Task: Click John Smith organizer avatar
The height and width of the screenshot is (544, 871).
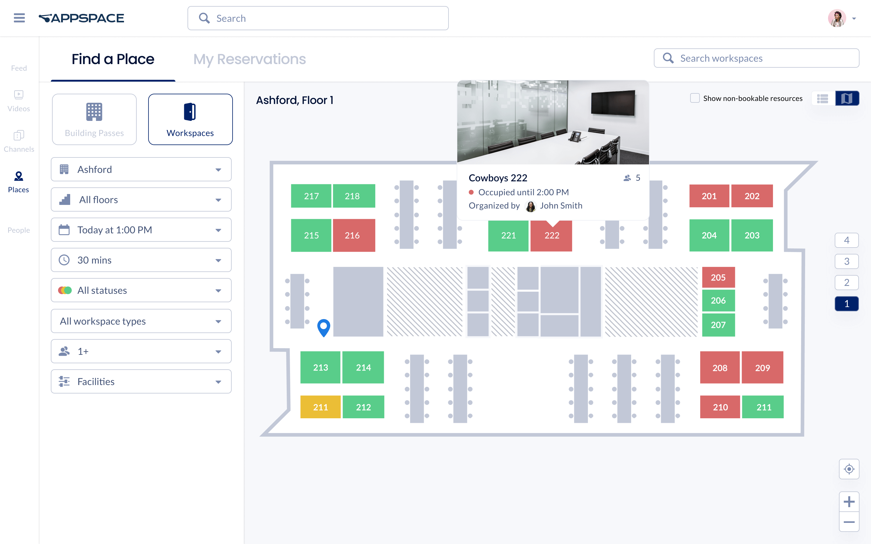Action: 530,206
